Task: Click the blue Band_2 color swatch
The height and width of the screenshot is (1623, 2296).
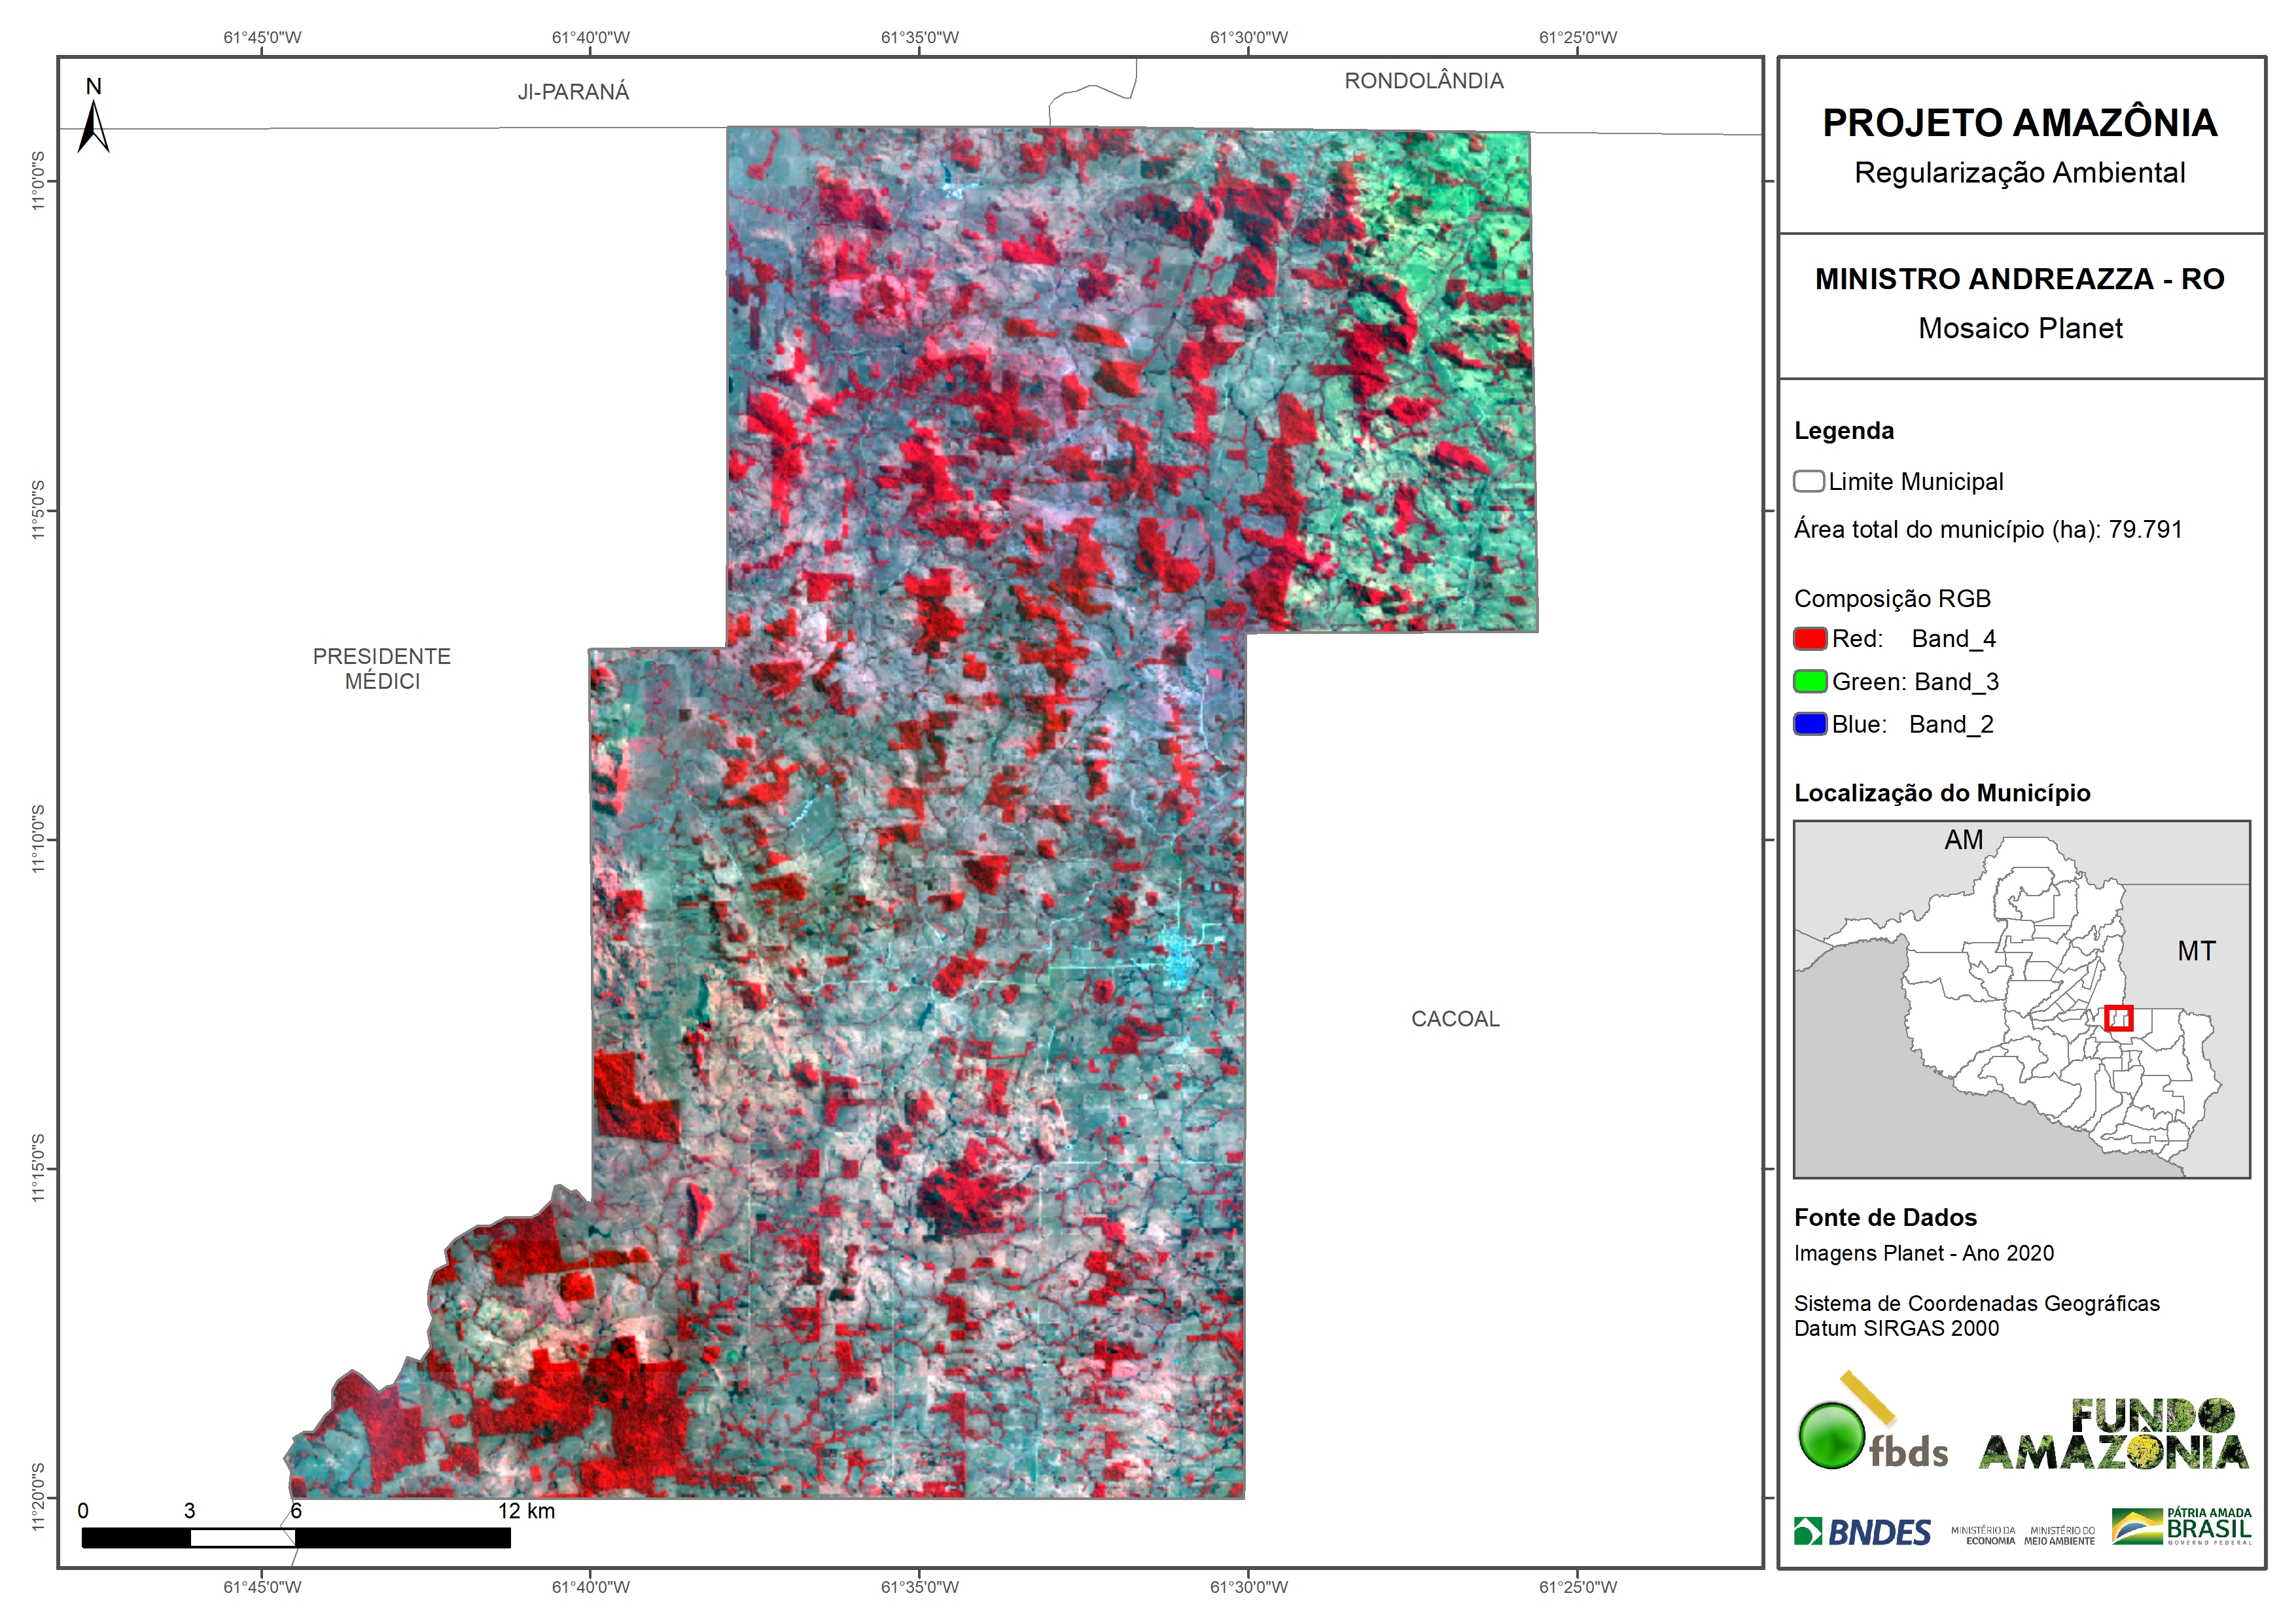Action: tap(1810, 724)
